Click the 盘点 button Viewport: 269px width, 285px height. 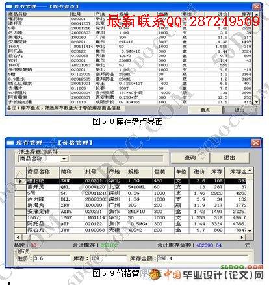click(x=205, y=110)
